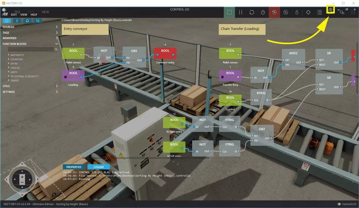Click the file path Sorting By Height (Basic).controlio

click(97, 20)
